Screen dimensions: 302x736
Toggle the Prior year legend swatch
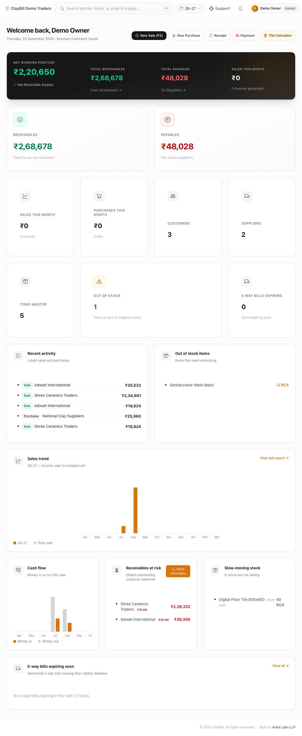[35, 543]
